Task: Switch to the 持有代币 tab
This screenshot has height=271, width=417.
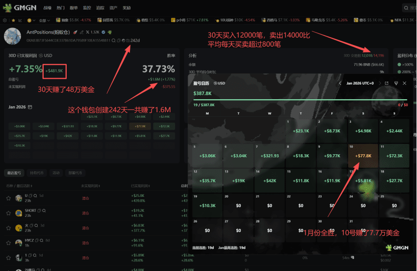Action: click(37, 173)
